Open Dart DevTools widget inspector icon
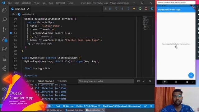The height and width of the screenshot is (112, 199). point(152,9)
